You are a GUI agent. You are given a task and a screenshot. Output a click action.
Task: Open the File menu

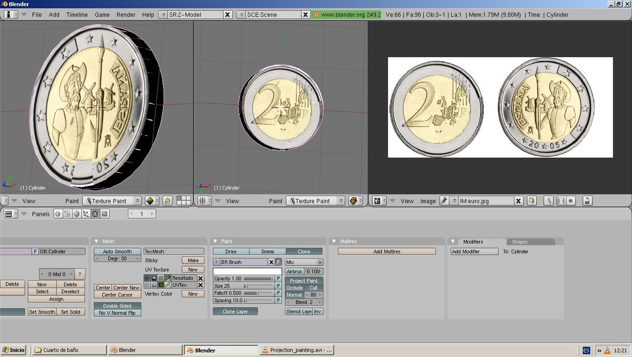pos(37,14)
